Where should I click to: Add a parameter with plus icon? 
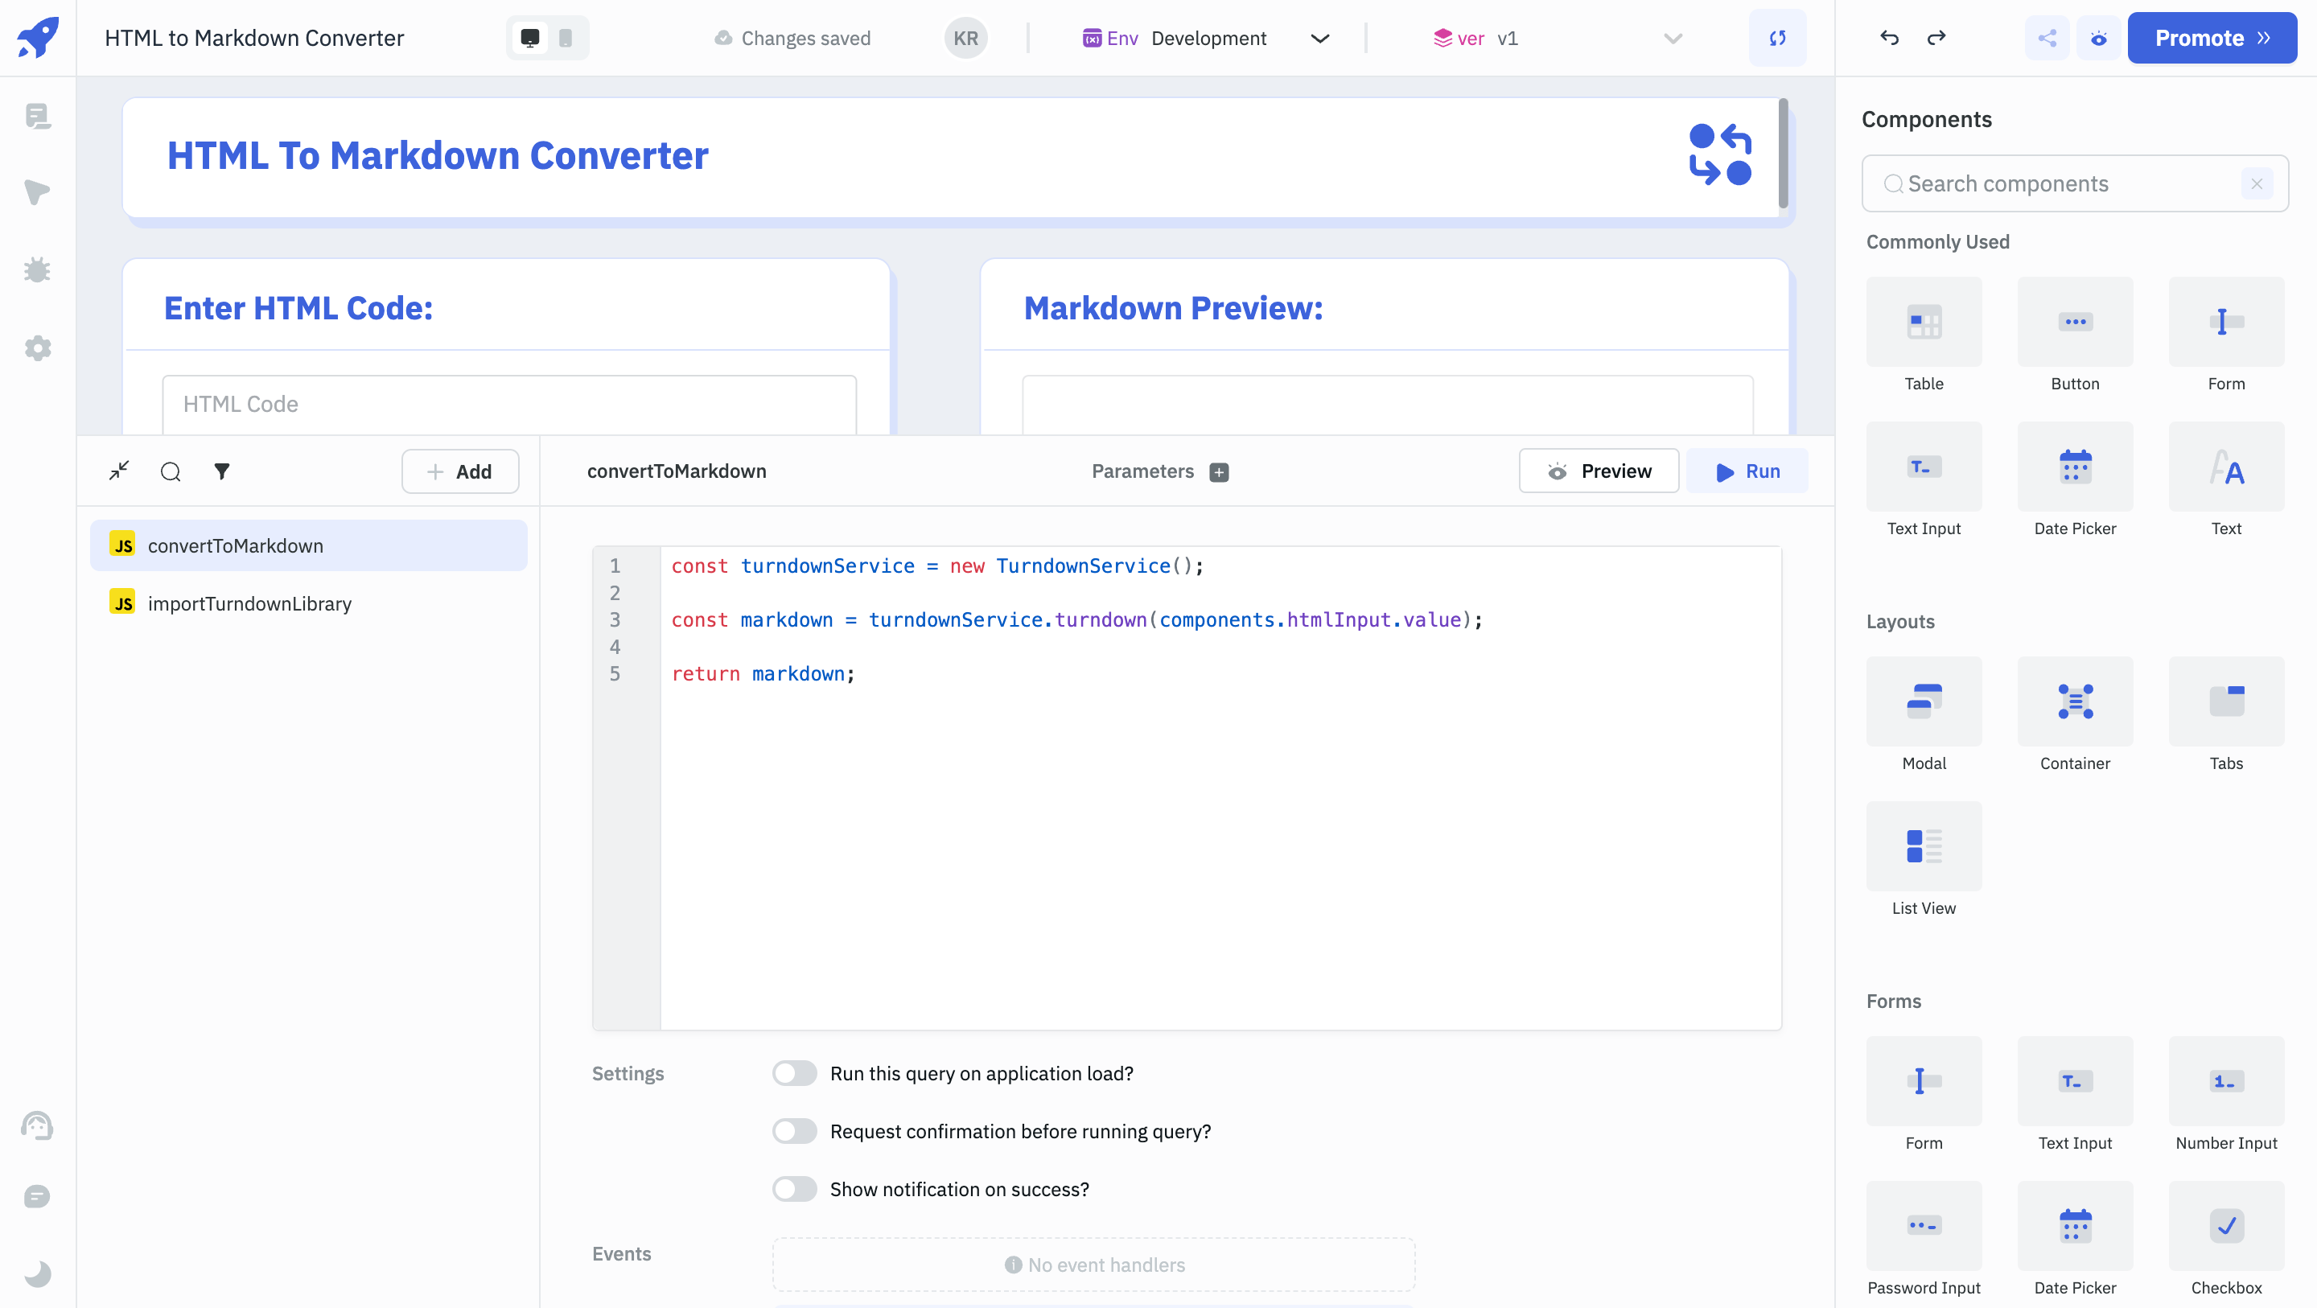click(1219, 472)
